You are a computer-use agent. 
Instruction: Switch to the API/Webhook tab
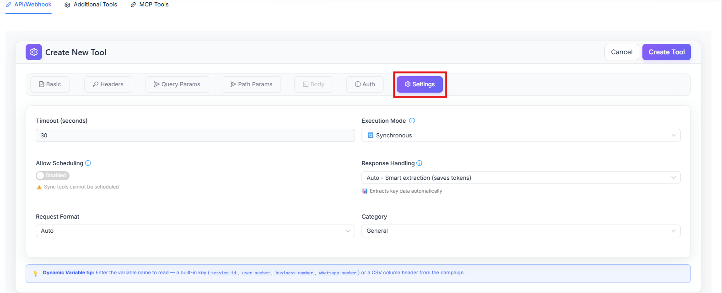[x=28, y=5]
